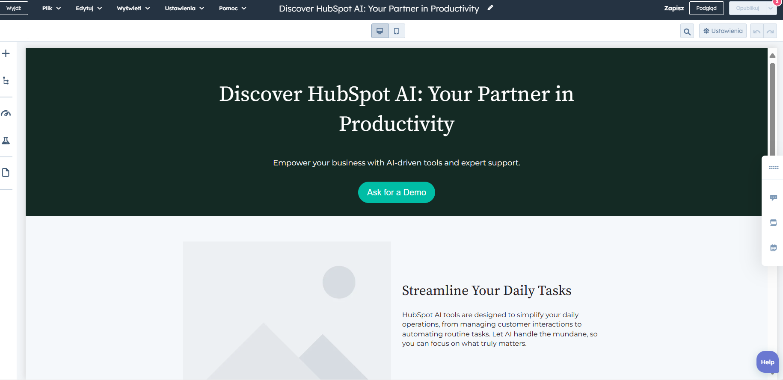Open the Plik menu
The width and height of the screenshot is (783, 380).
[51, 8]
